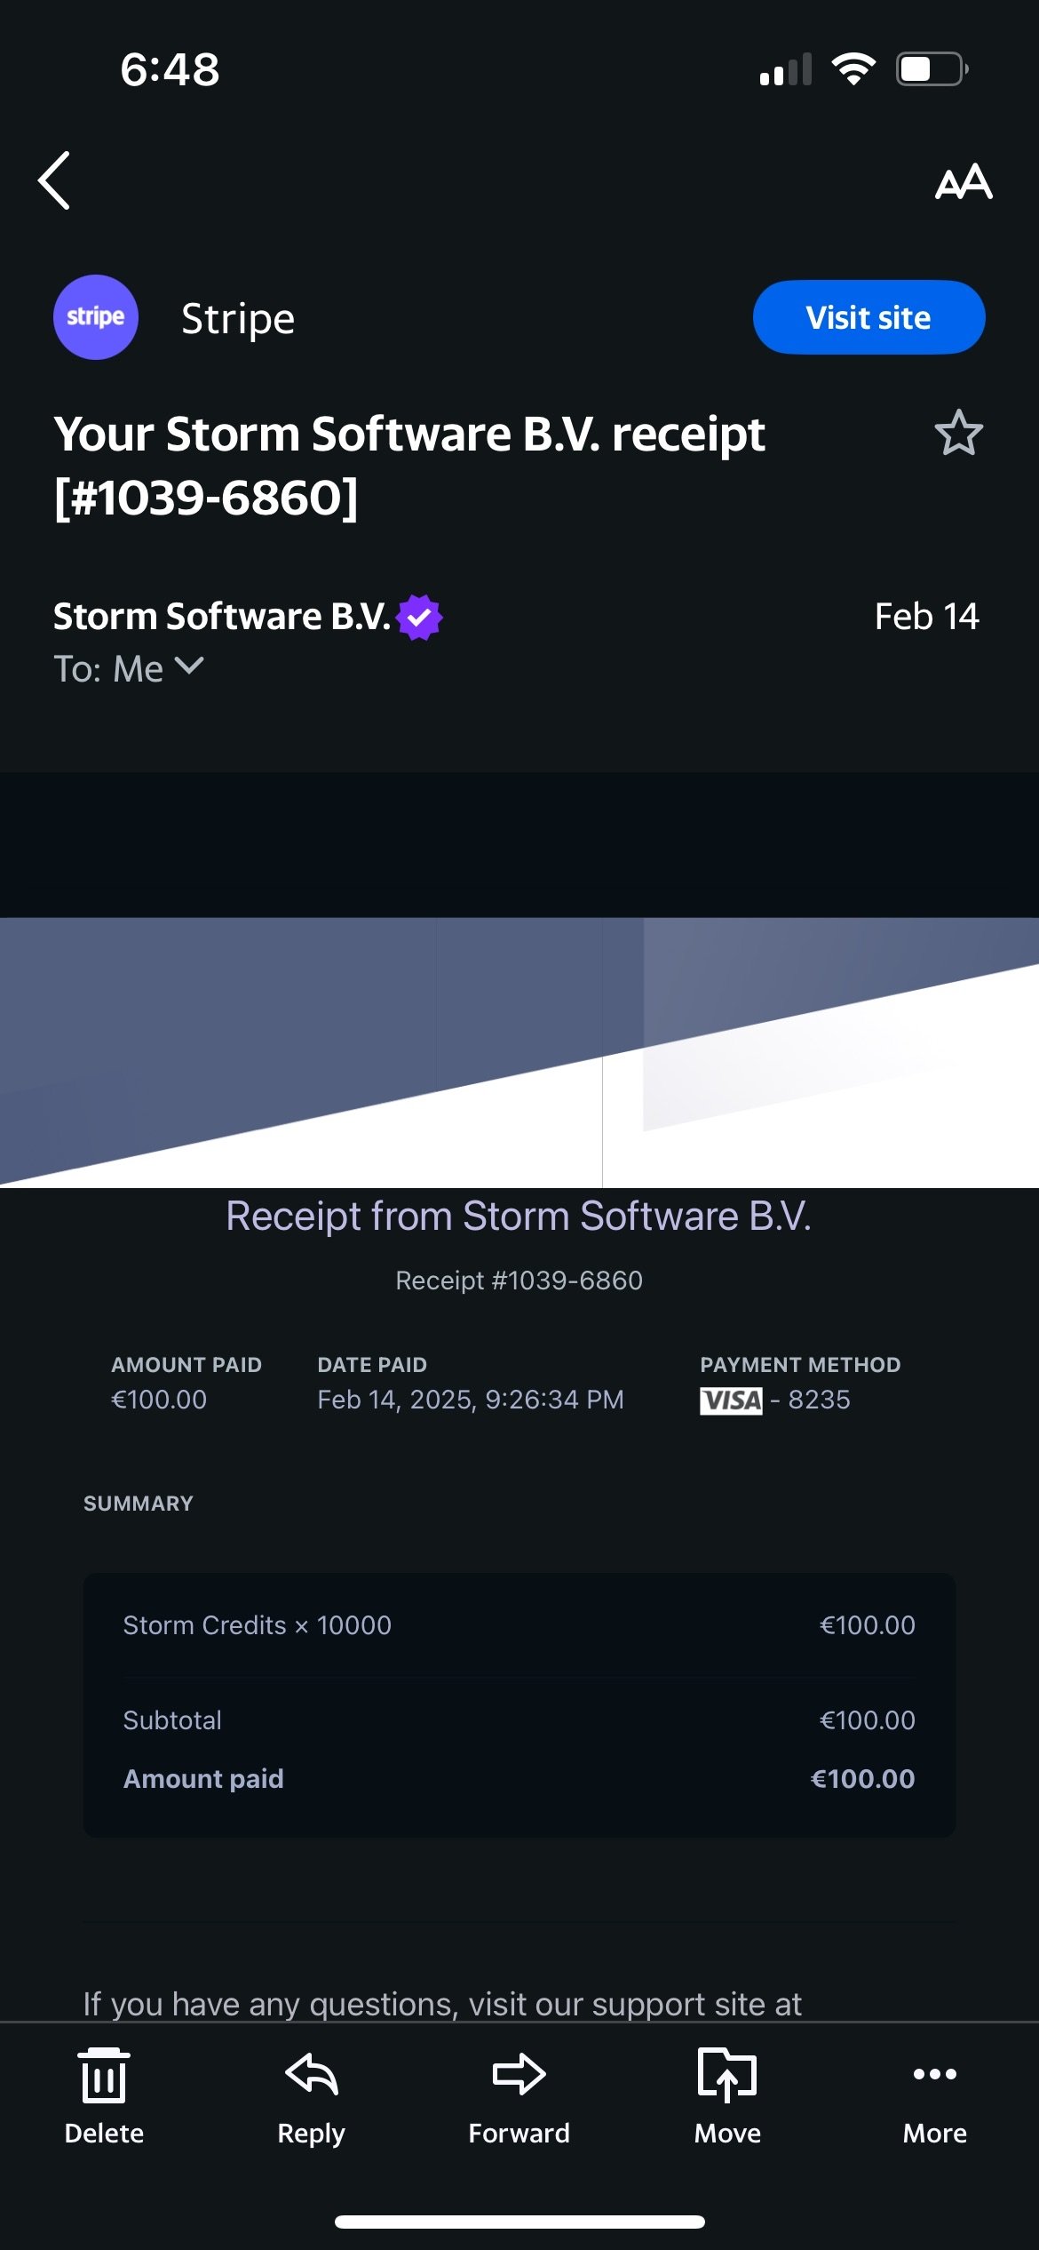Image resolution: width=1039 pixels, height=2250 pixels.
Task: Expand the To: Me recipient details
Action: point(129,668)
